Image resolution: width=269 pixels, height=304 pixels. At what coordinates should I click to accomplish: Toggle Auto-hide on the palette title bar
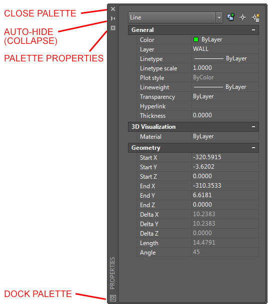[x=113, y=18]
